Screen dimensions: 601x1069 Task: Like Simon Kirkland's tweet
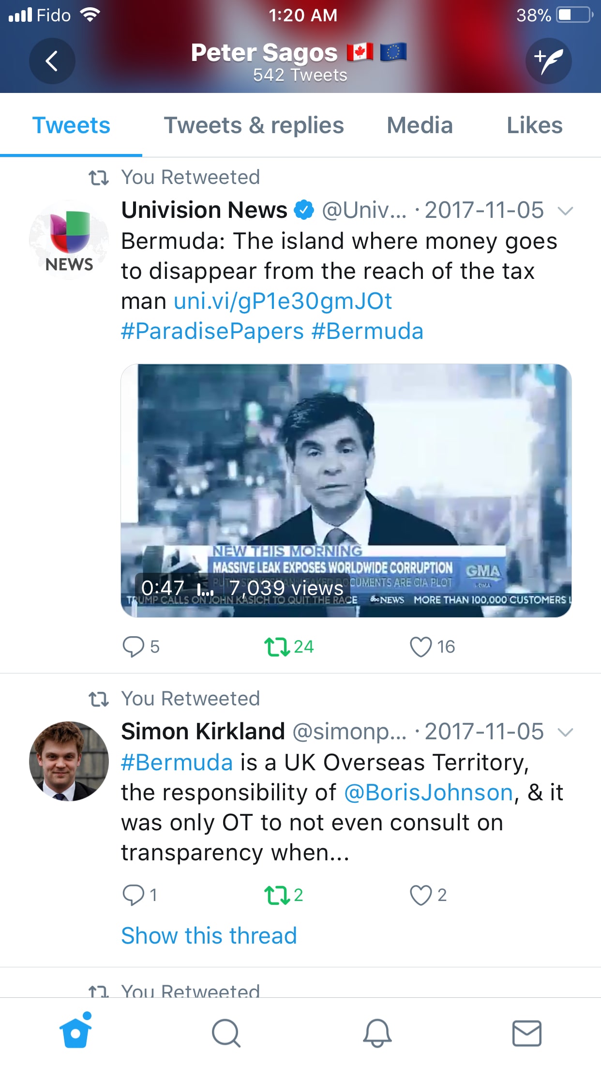[428, 895]
